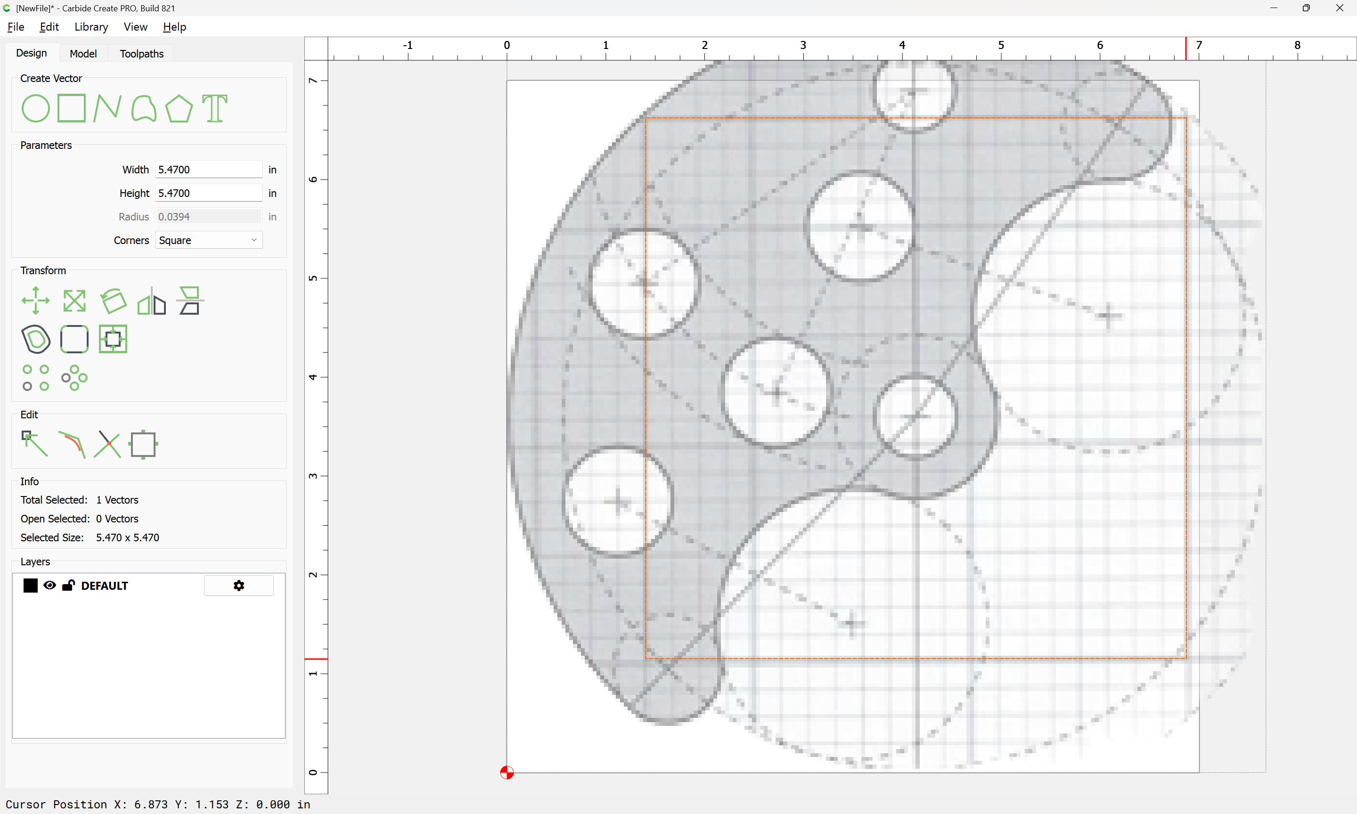Open the Edit menu
This screenshot has height=814, width=1357.
[49, 27]
